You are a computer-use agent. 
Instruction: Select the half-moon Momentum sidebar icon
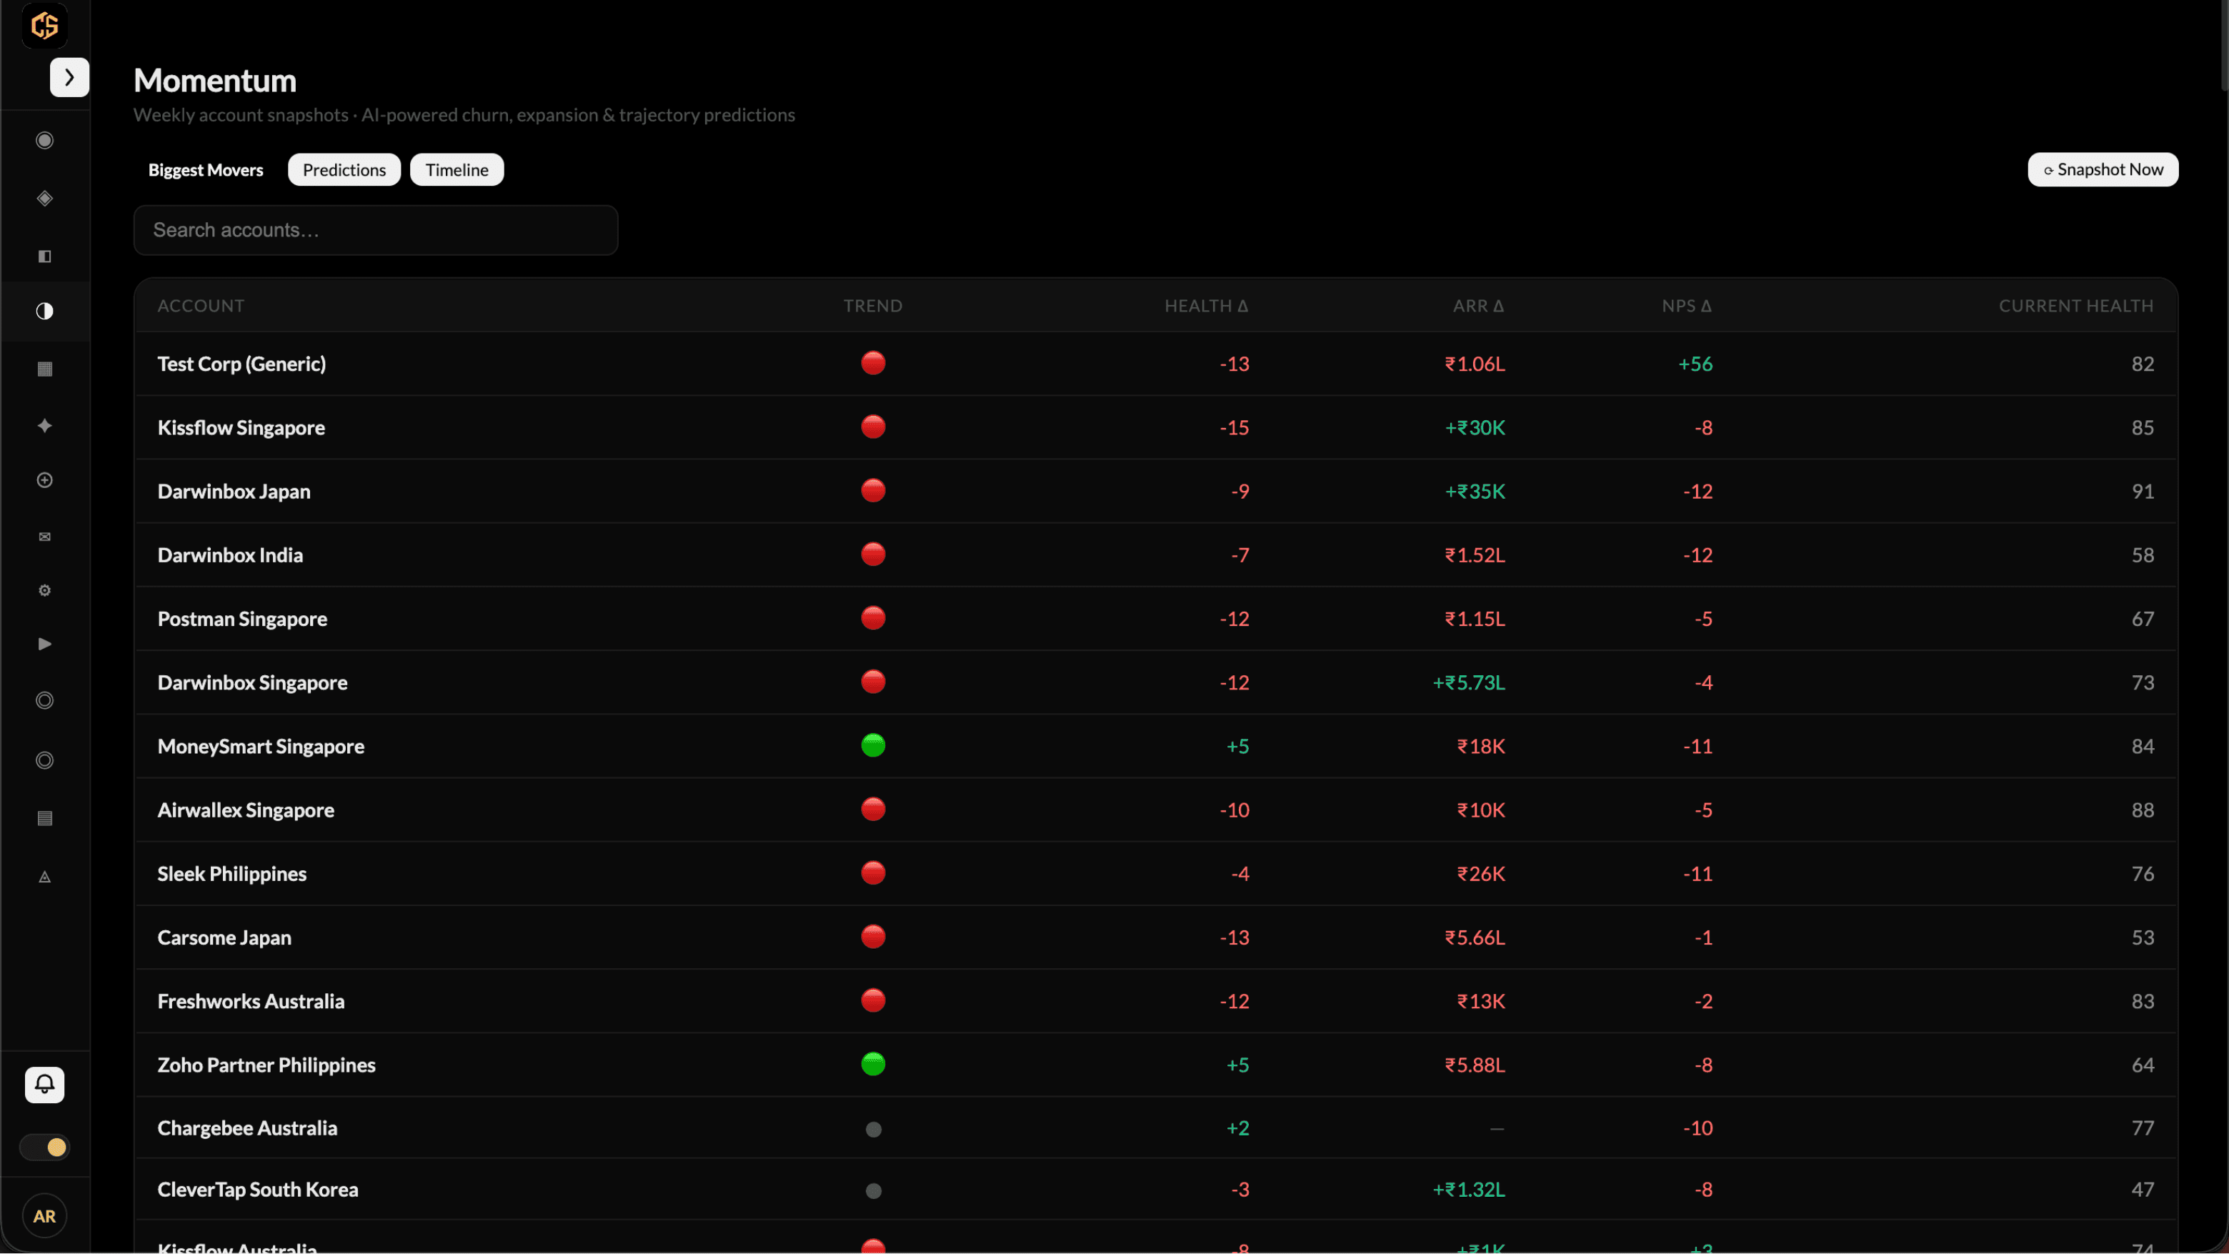(x=45, y=312)
